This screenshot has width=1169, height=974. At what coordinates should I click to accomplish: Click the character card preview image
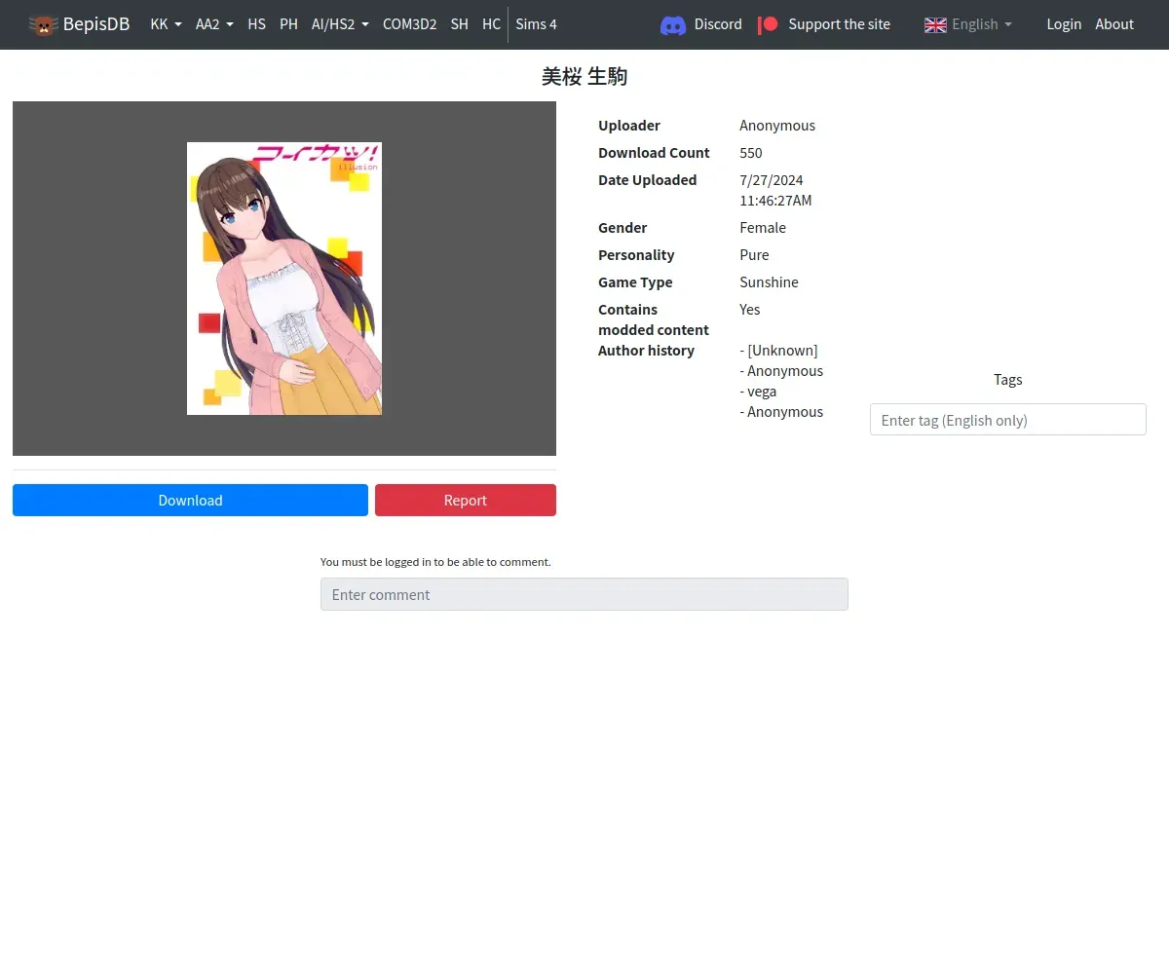[284, 279]
